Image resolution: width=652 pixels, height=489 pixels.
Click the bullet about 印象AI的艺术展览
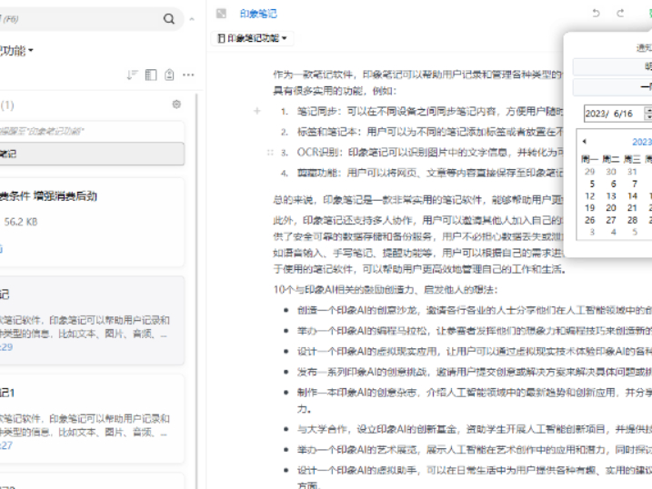pyautogui.click(x=475, y=450)
